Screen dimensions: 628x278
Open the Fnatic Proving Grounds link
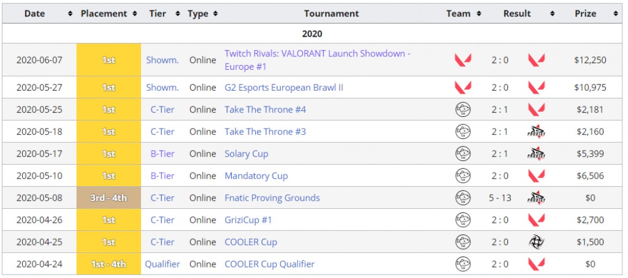tap(272, 198)
